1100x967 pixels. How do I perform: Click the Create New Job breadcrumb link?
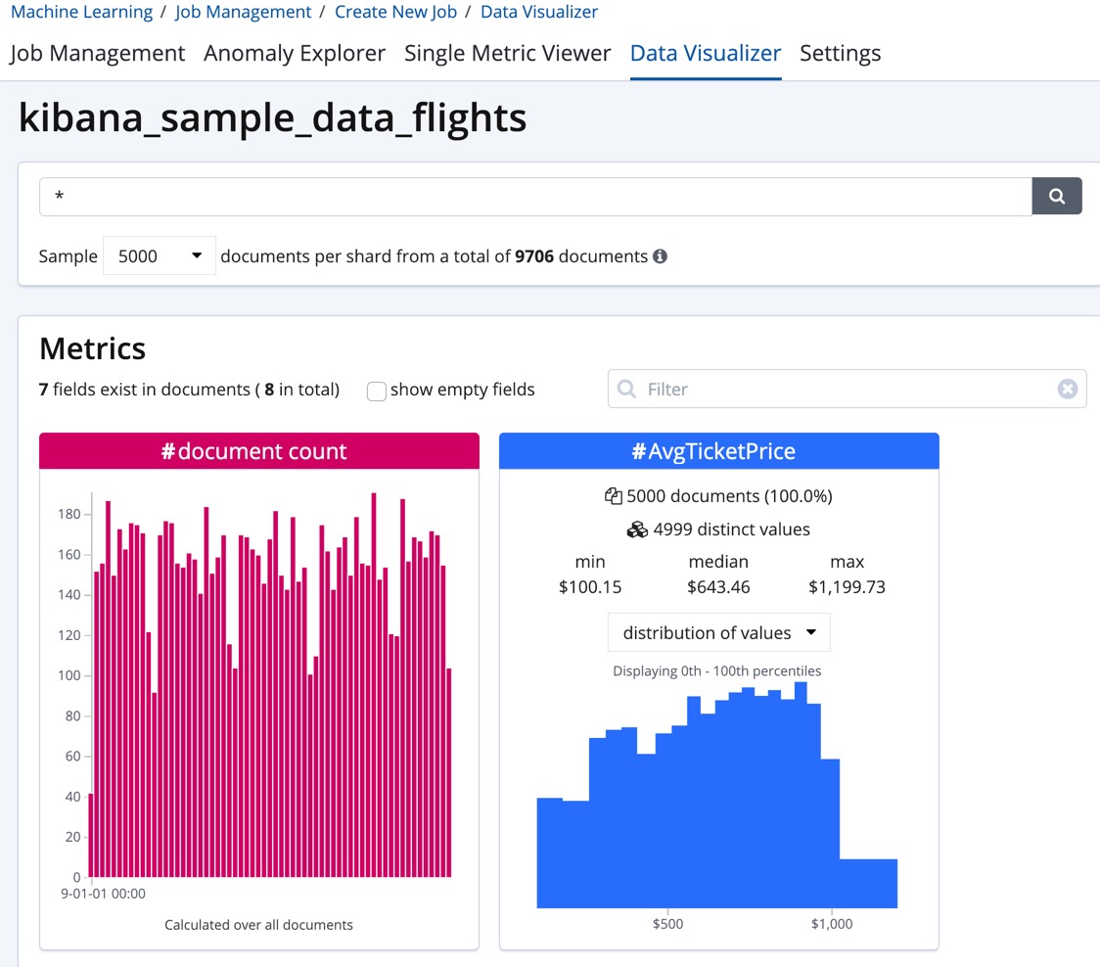(x=395, y=12)
